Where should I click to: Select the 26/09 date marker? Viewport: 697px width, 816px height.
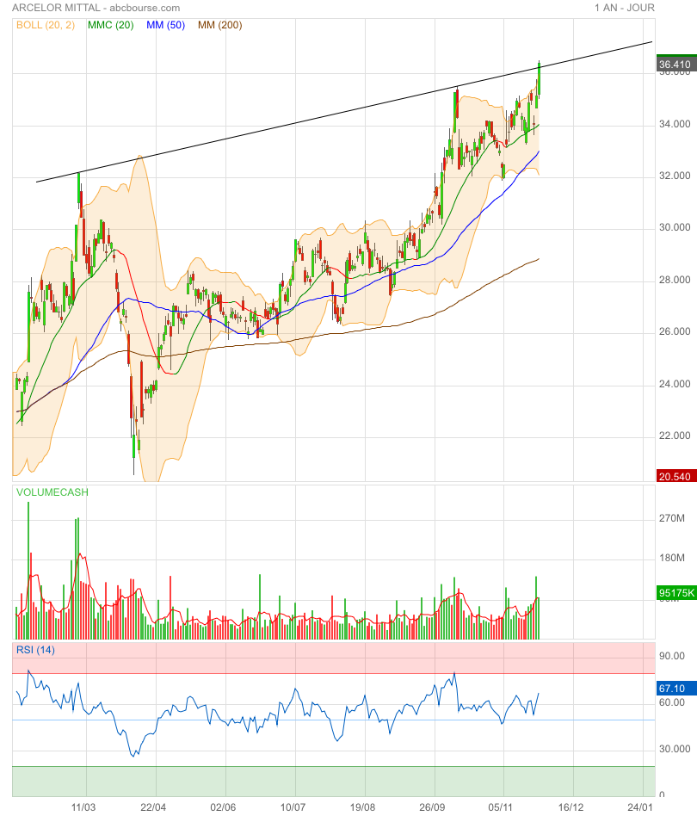click(x=433, y=807)
